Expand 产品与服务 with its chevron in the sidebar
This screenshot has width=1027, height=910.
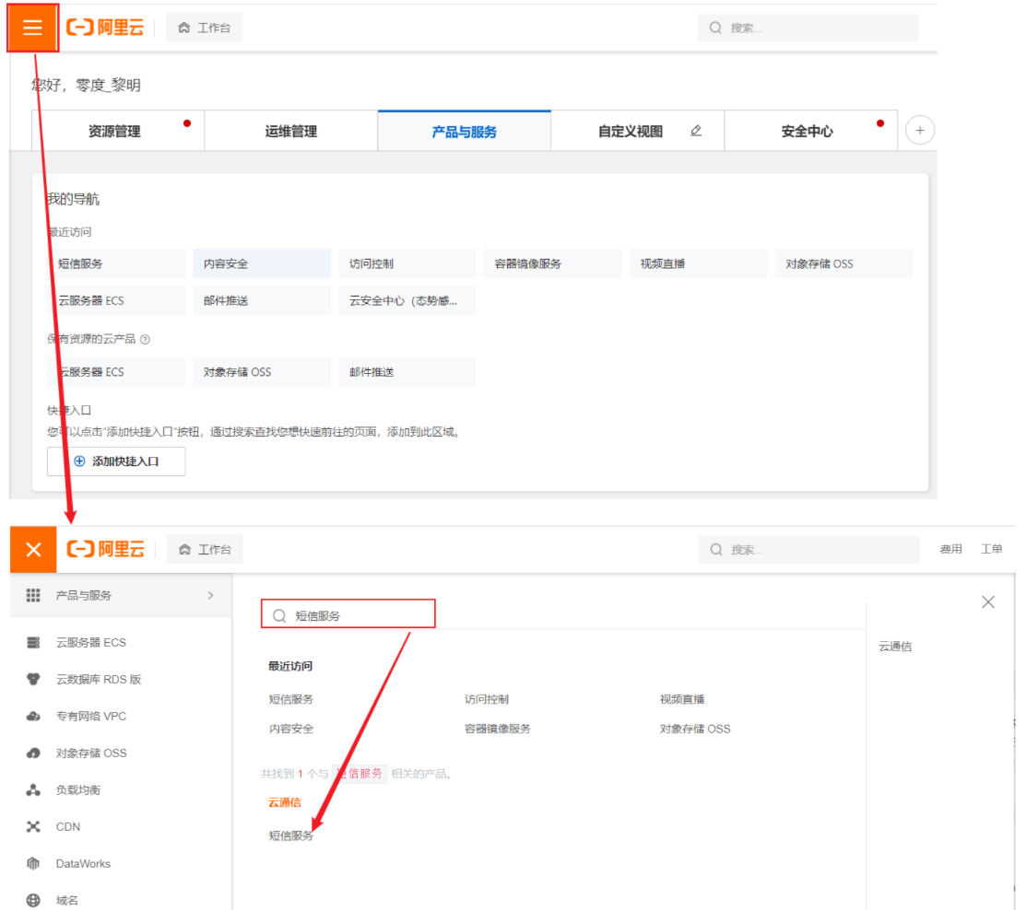[210, 595]
